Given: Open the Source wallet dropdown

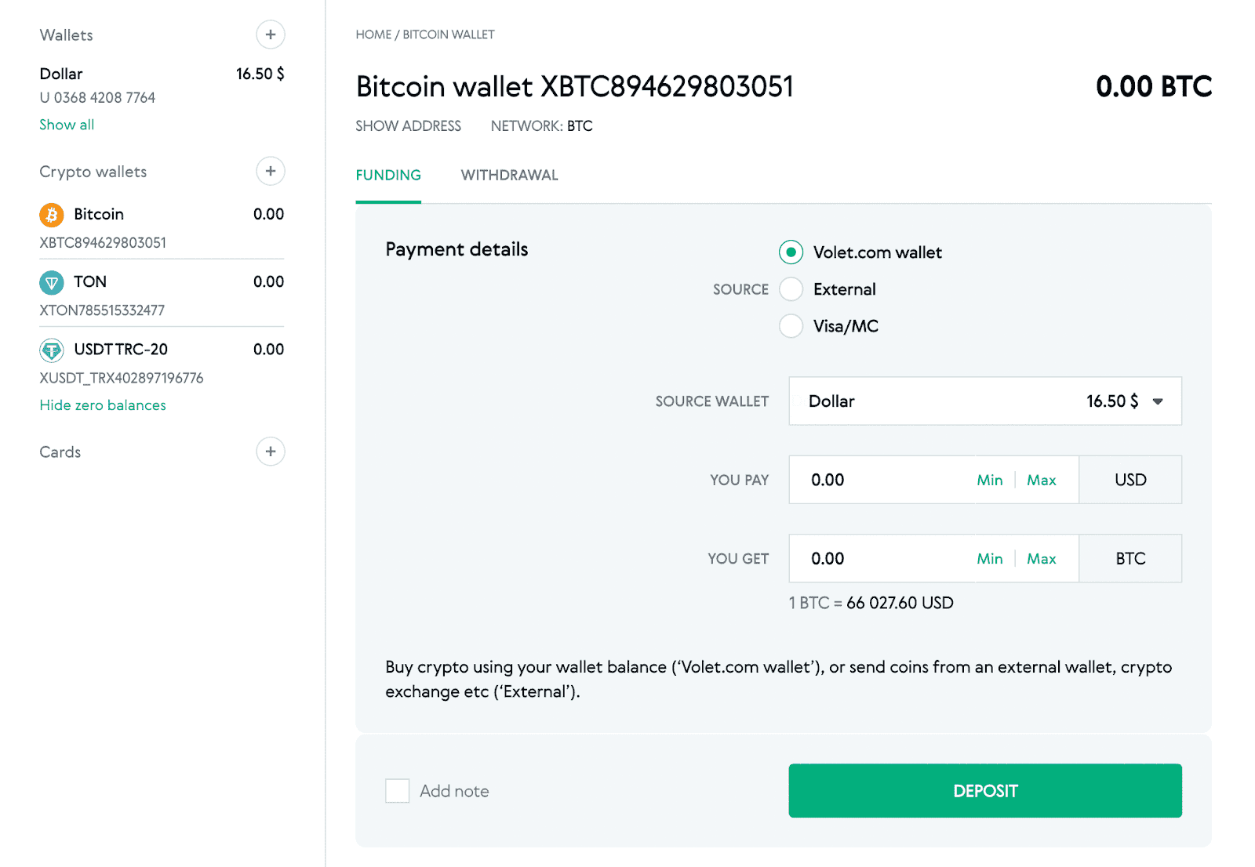Looking at the screenshot, I should coord(984,401).
